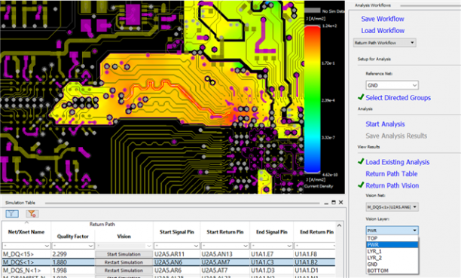
Task: Click the filter icon in Simulation Table
Action: (12, 213)
